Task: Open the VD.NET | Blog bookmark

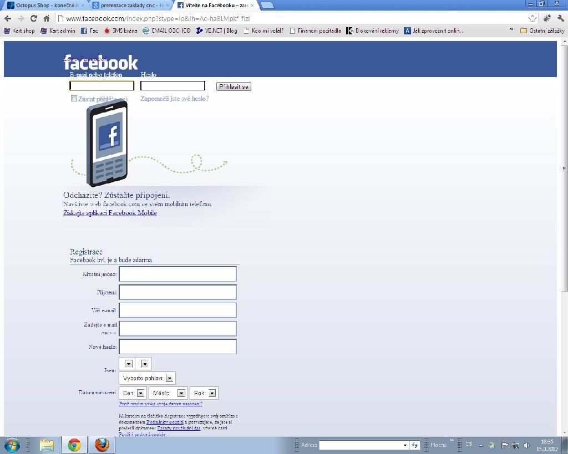Action: pyautogui.click(x=217, y=31)
